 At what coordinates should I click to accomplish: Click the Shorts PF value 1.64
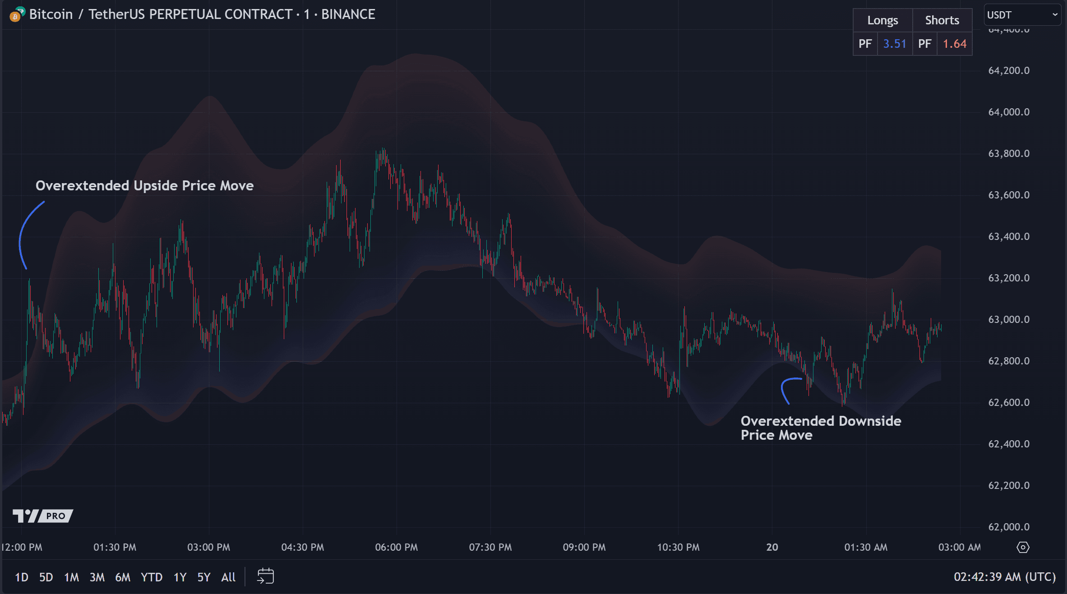point(955,44)
